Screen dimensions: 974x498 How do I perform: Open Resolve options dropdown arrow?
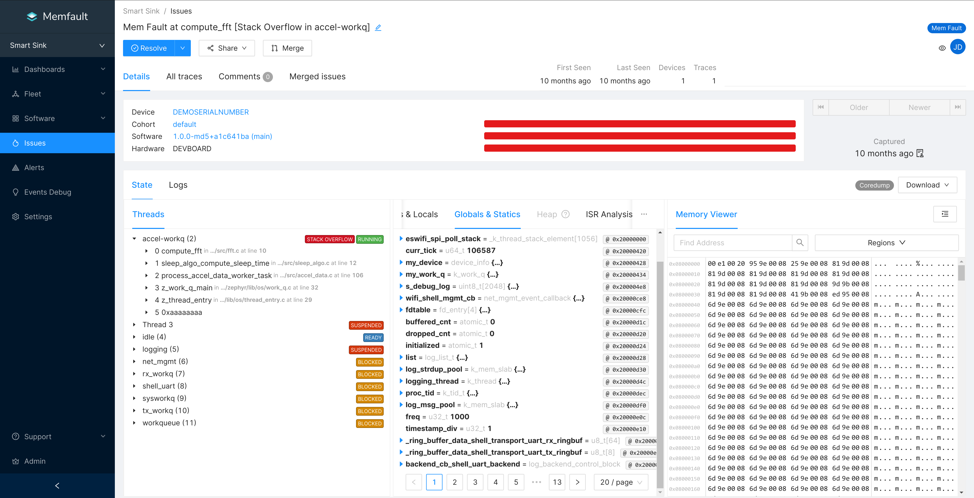point(183,48)
